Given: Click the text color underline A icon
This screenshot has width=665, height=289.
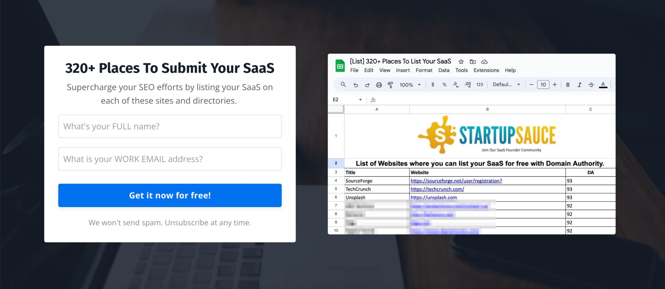Looking at the screenshot, I should [603, 85].
